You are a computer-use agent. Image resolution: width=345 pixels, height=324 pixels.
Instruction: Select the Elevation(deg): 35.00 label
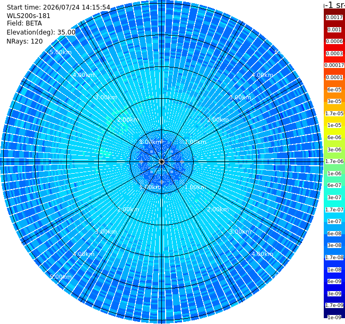[41, 32]
